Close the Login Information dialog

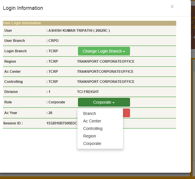(x=172, y=7)
